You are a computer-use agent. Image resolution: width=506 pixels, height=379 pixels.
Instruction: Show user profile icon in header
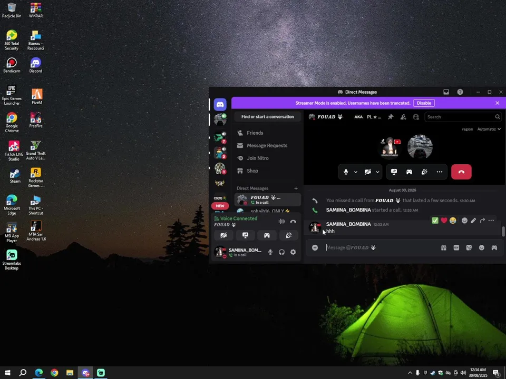coord(416,117)
